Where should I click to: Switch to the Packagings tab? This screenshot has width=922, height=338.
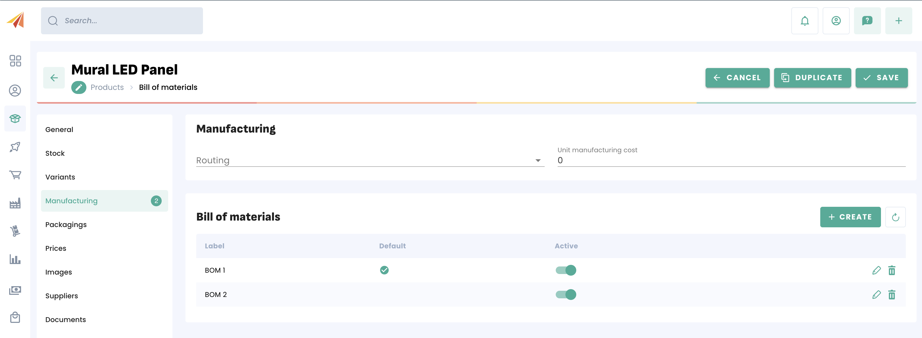(x=66, y=225)
